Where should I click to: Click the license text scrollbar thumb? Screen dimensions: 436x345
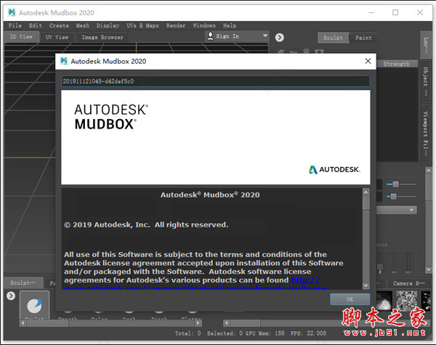tap(366, 203)
